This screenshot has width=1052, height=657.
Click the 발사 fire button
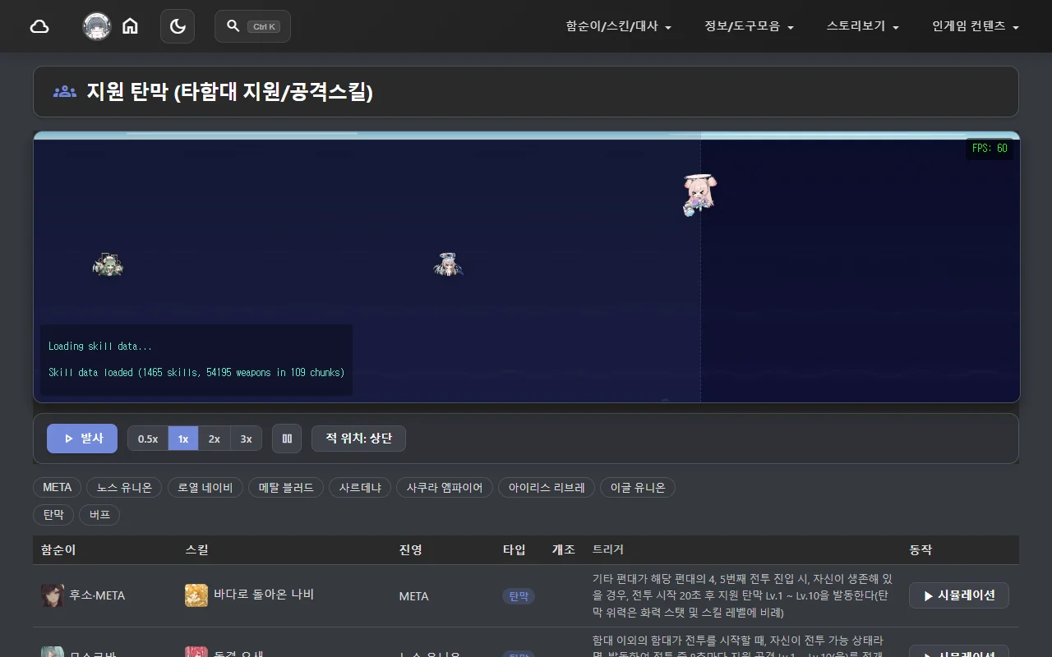[82, 439]
